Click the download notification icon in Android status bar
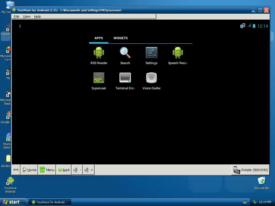275x206 pixels. 20,26
